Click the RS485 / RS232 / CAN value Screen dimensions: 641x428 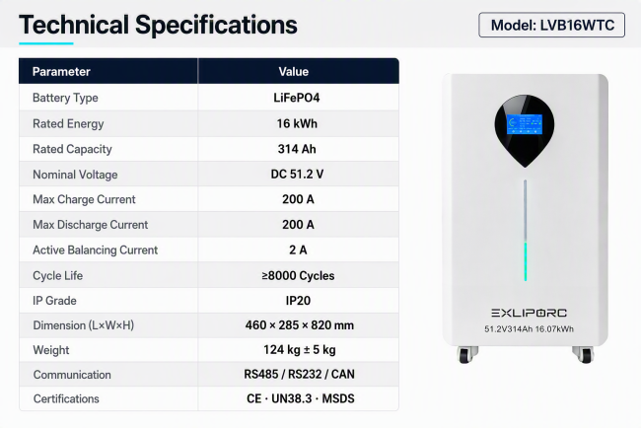[x=299, y=374]
